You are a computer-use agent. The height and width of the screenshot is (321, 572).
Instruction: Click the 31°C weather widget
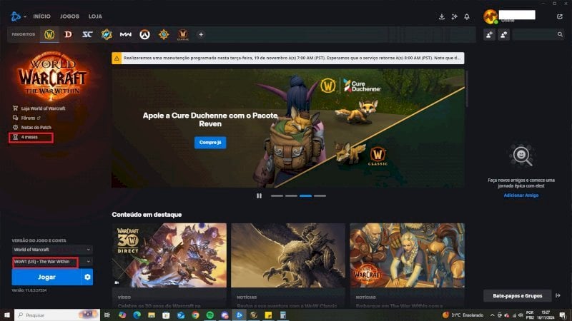tap(463, 315)
